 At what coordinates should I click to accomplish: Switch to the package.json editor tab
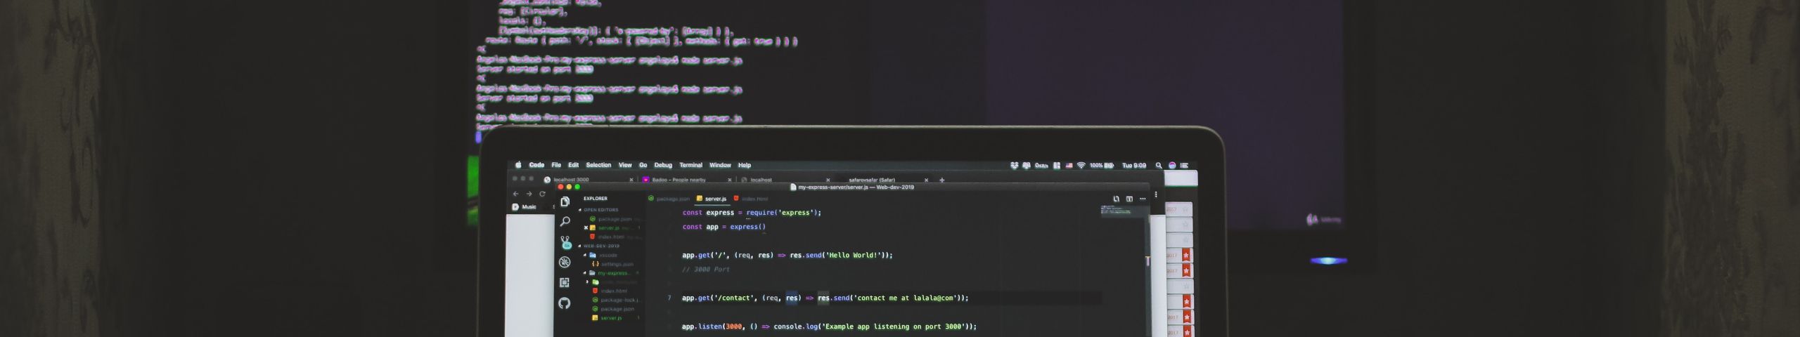tap(672, 199)
